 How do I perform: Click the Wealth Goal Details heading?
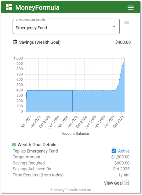(37, 145)
